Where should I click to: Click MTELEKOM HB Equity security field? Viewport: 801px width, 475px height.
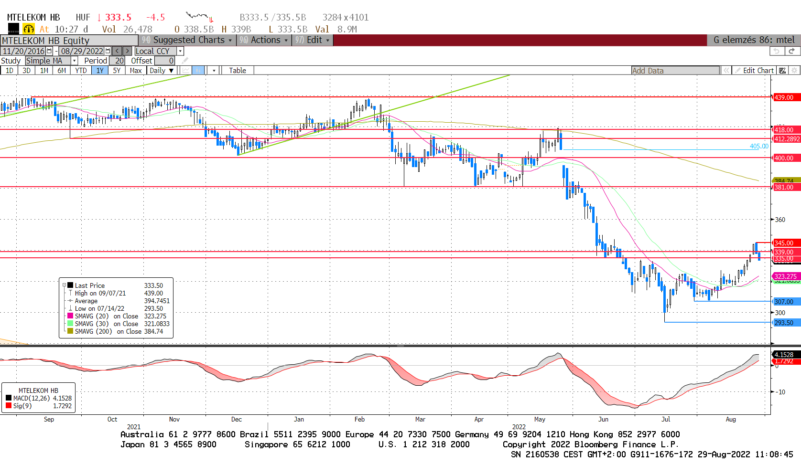pyautogui.click(x=69, y=41)
